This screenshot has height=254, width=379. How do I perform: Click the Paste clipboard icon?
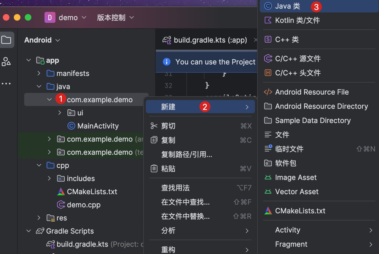(154, 168)
